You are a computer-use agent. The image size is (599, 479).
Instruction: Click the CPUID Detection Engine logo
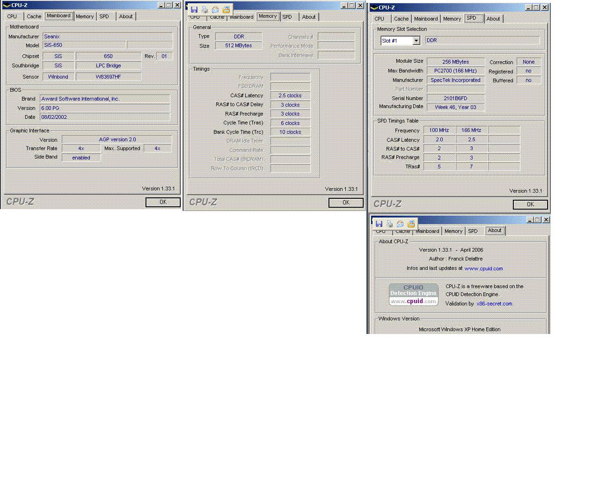pyautogui.click(x=414, y=295)
